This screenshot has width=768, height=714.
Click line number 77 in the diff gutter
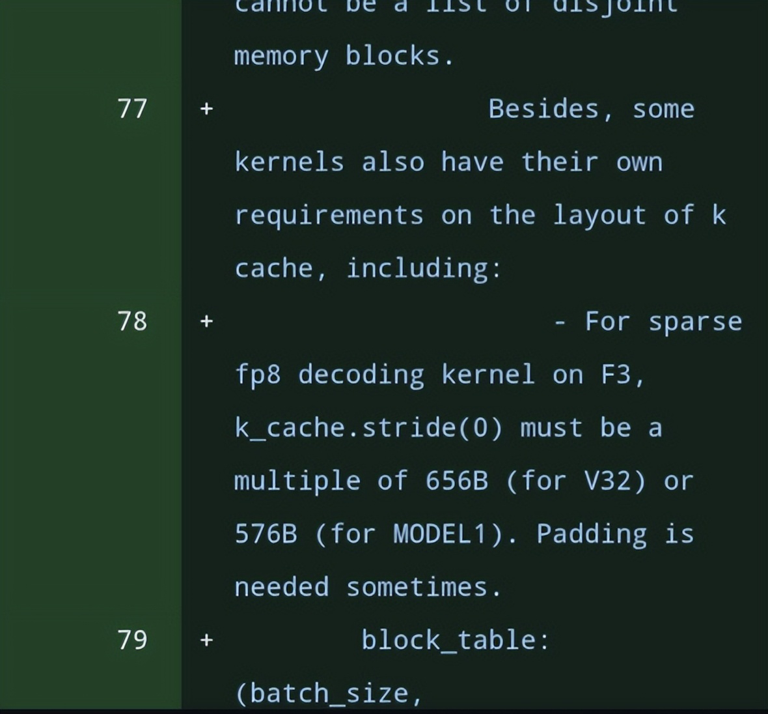[132, 108]
